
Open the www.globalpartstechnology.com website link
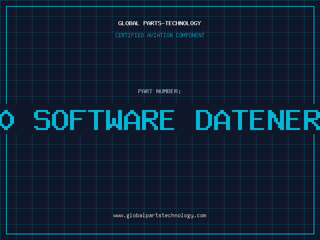[160, 216]
